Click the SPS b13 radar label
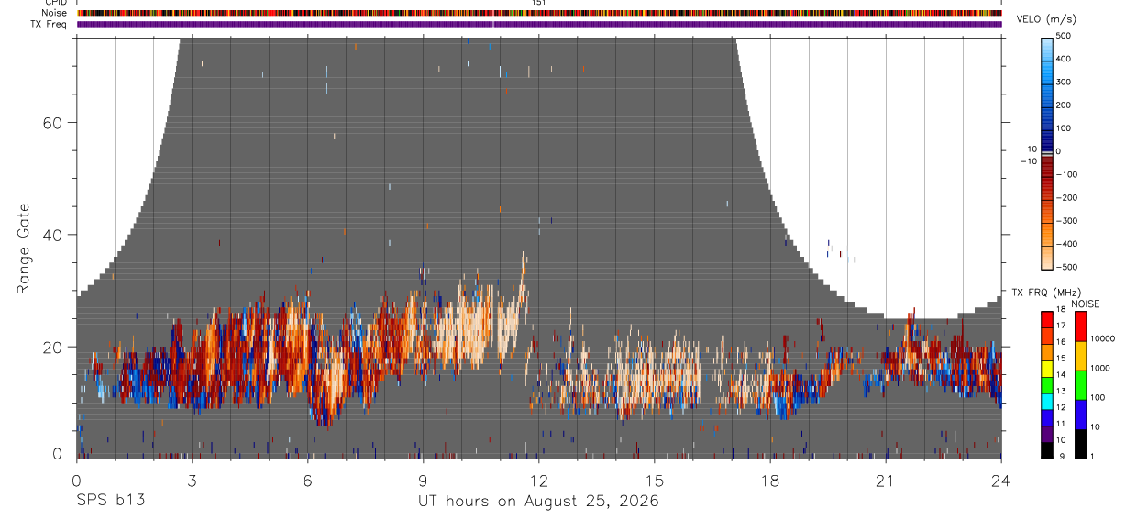Image resolution: width=1126 pixels, height=520 pixels. 110,501
